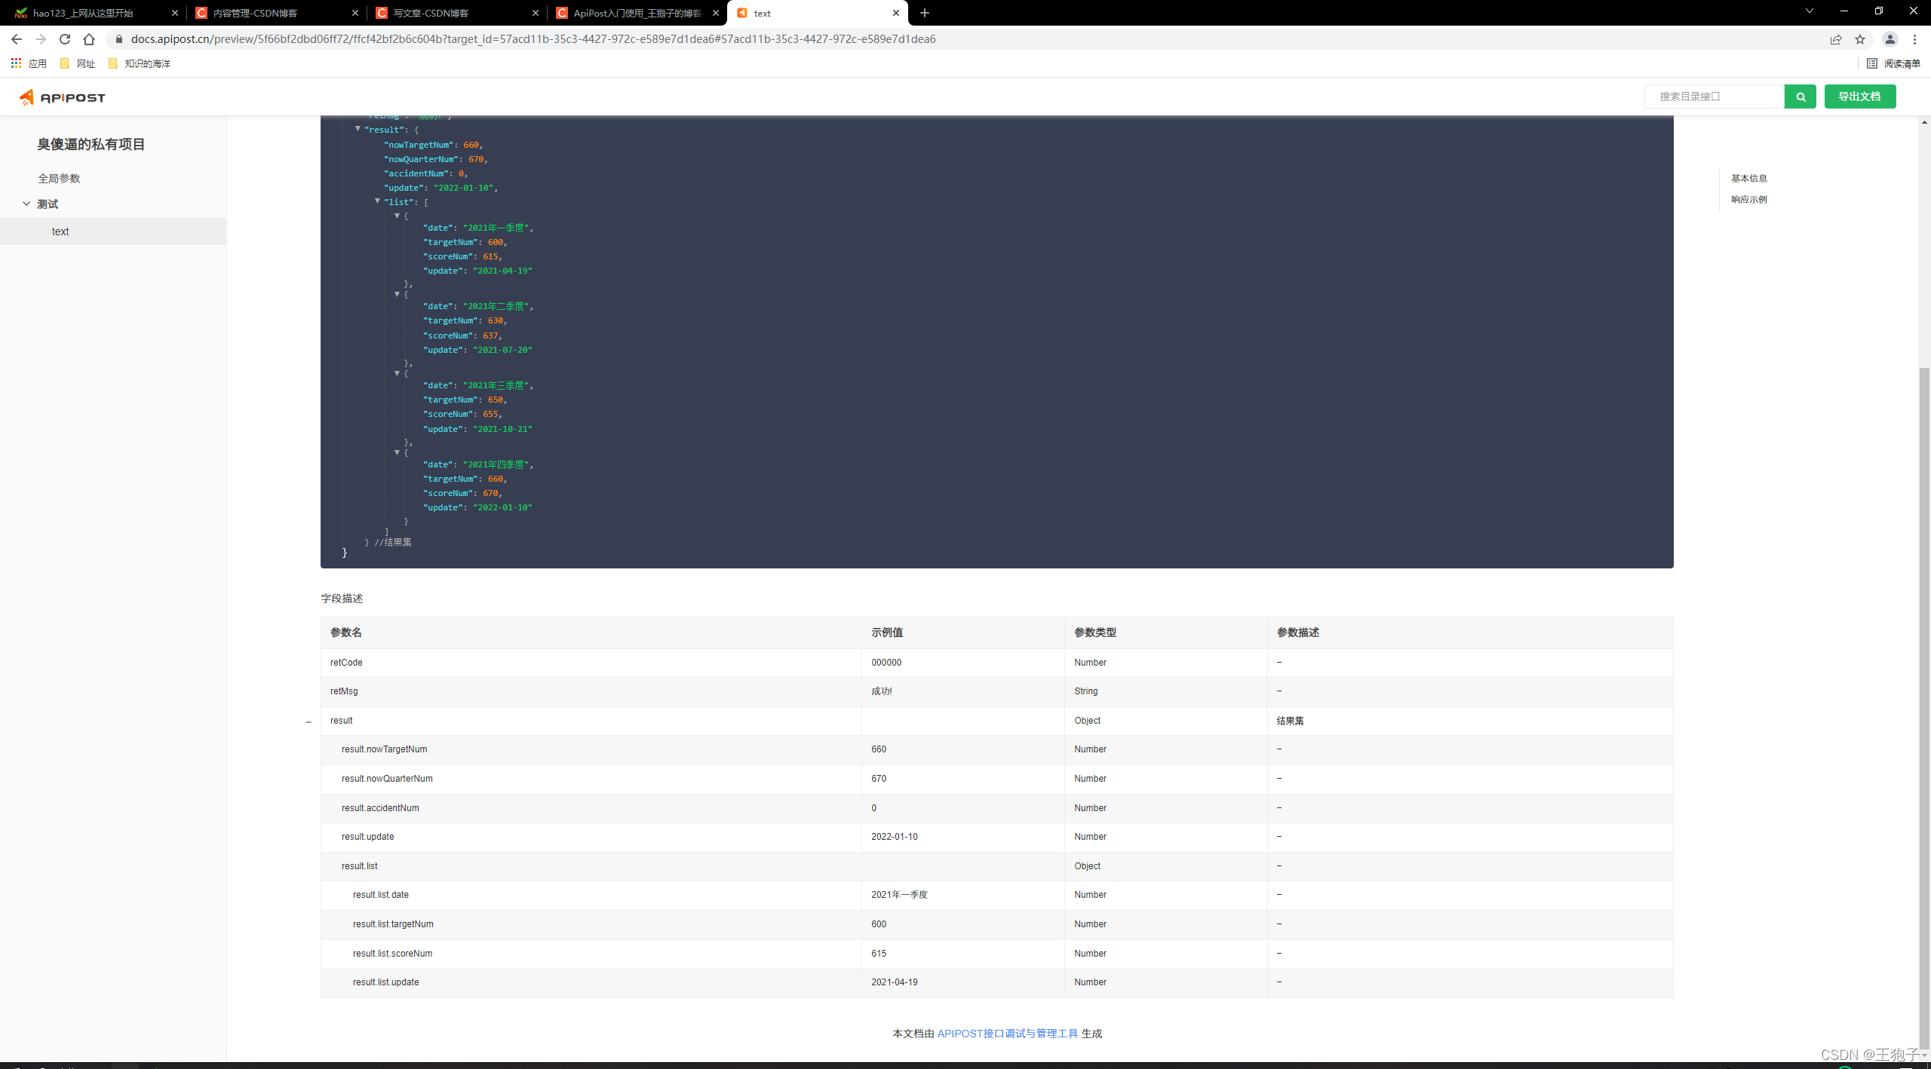Screen dimensions: 1931x1069
Task: Click the share page icon
Action: click(x=1836, y=39)
